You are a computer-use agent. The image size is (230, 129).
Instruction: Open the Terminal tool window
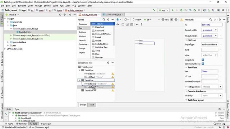click(x=22, y=124)
